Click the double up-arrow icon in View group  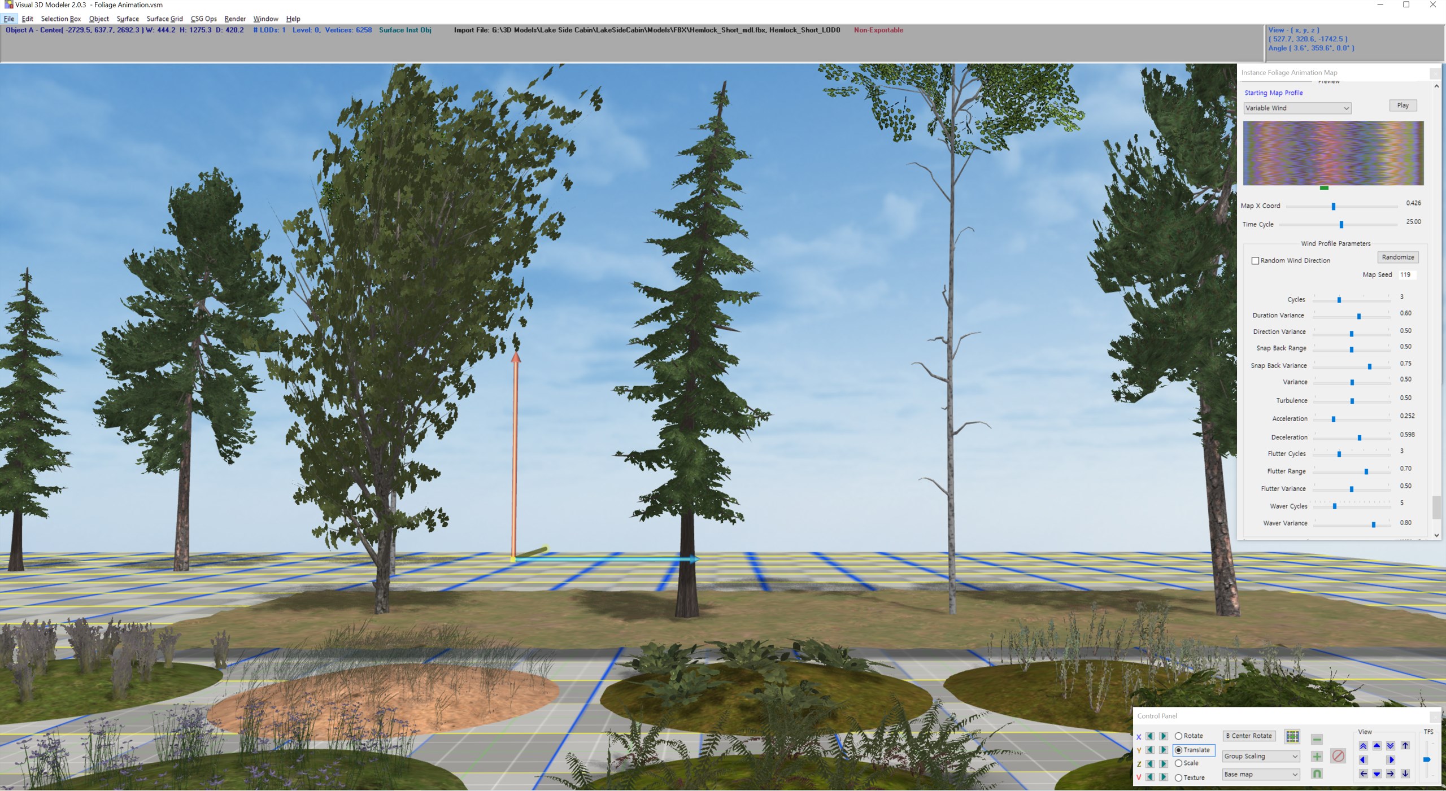(x=1364, y=746)
